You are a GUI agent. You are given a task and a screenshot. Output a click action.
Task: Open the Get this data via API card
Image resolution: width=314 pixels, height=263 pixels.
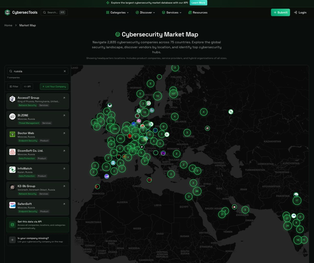(38, 225)
